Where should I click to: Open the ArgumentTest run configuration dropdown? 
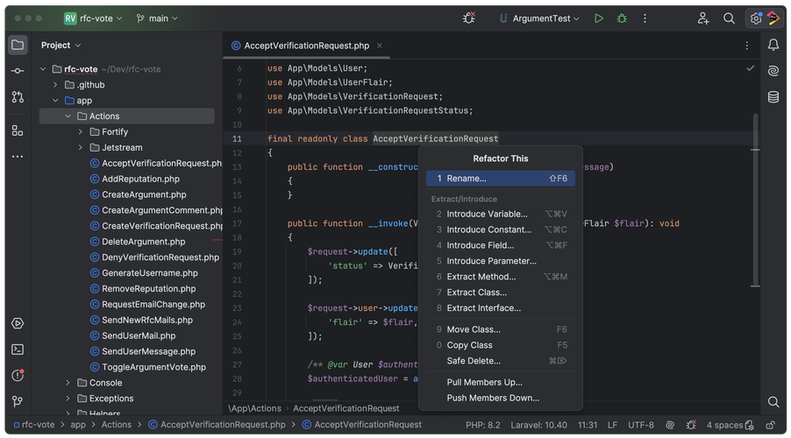538,18
